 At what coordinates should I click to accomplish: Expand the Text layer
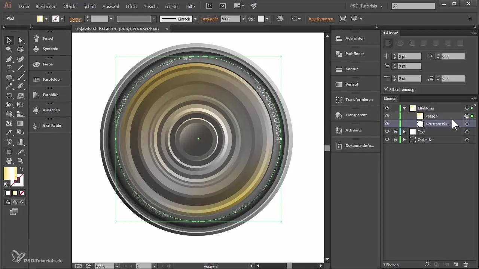click(x=405, y=132)
